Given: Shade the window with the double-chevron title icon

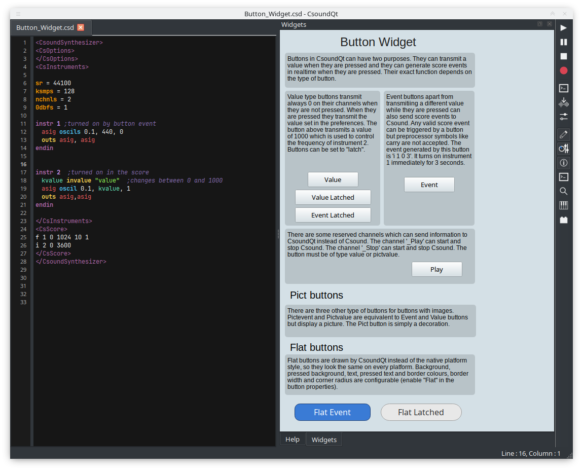Looking at the screenshot, I should point(553,14).
